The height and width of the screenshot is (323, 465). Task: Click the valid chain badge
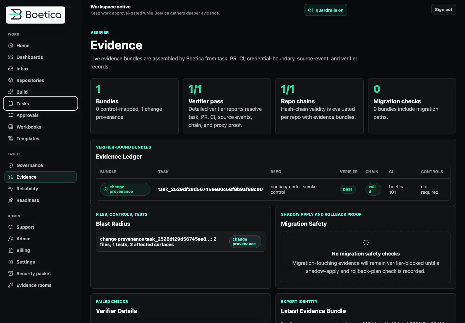tap(373, 189)
